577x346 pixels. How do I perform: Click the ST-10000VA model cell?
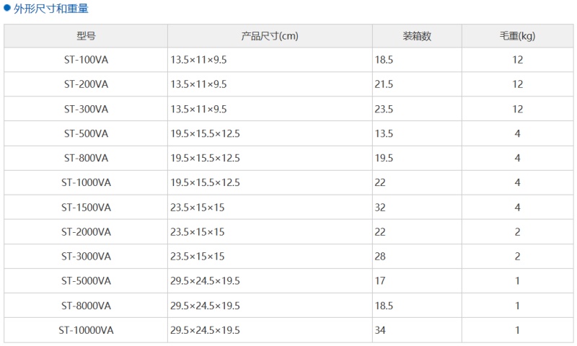(x=86, y=330)
